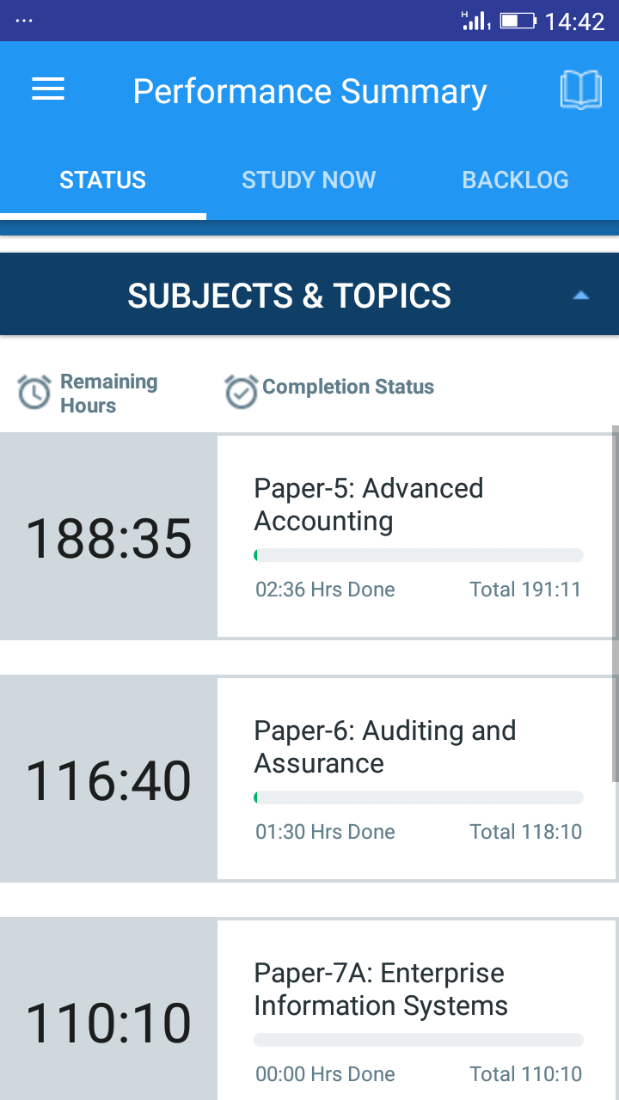Open Paper-6: Auditing and Assurance subject
Image resolution: width=619 pixels, height=1100 pixels.
(x=384, y=746)
